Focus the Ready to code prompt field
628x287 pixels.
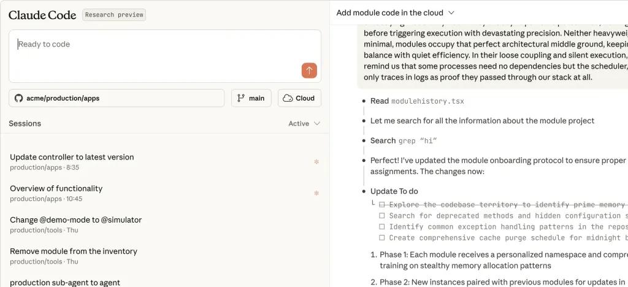[164, 56]
